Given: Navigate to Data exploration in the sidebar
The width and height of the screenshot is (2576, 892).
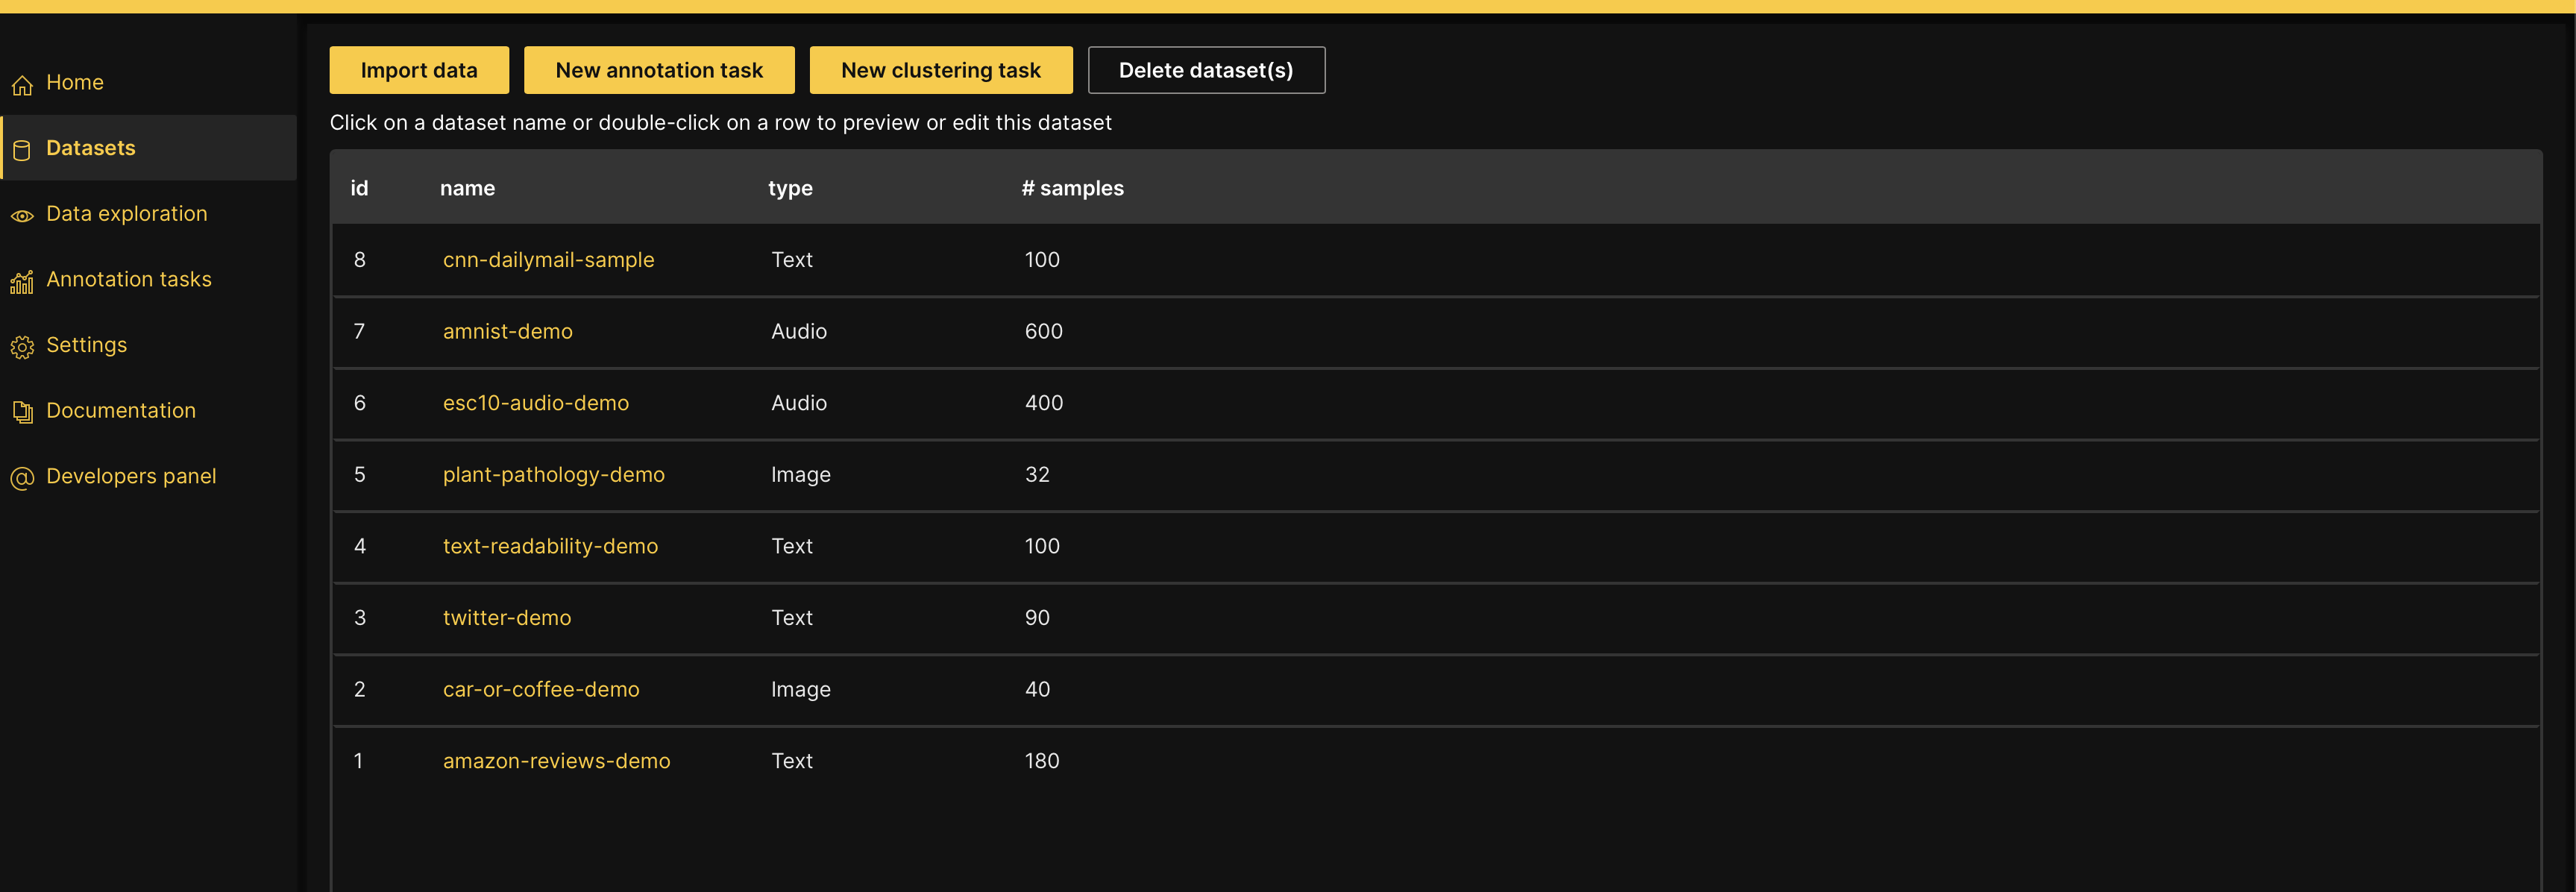Looking at the screenshot, I should (127, 213).
